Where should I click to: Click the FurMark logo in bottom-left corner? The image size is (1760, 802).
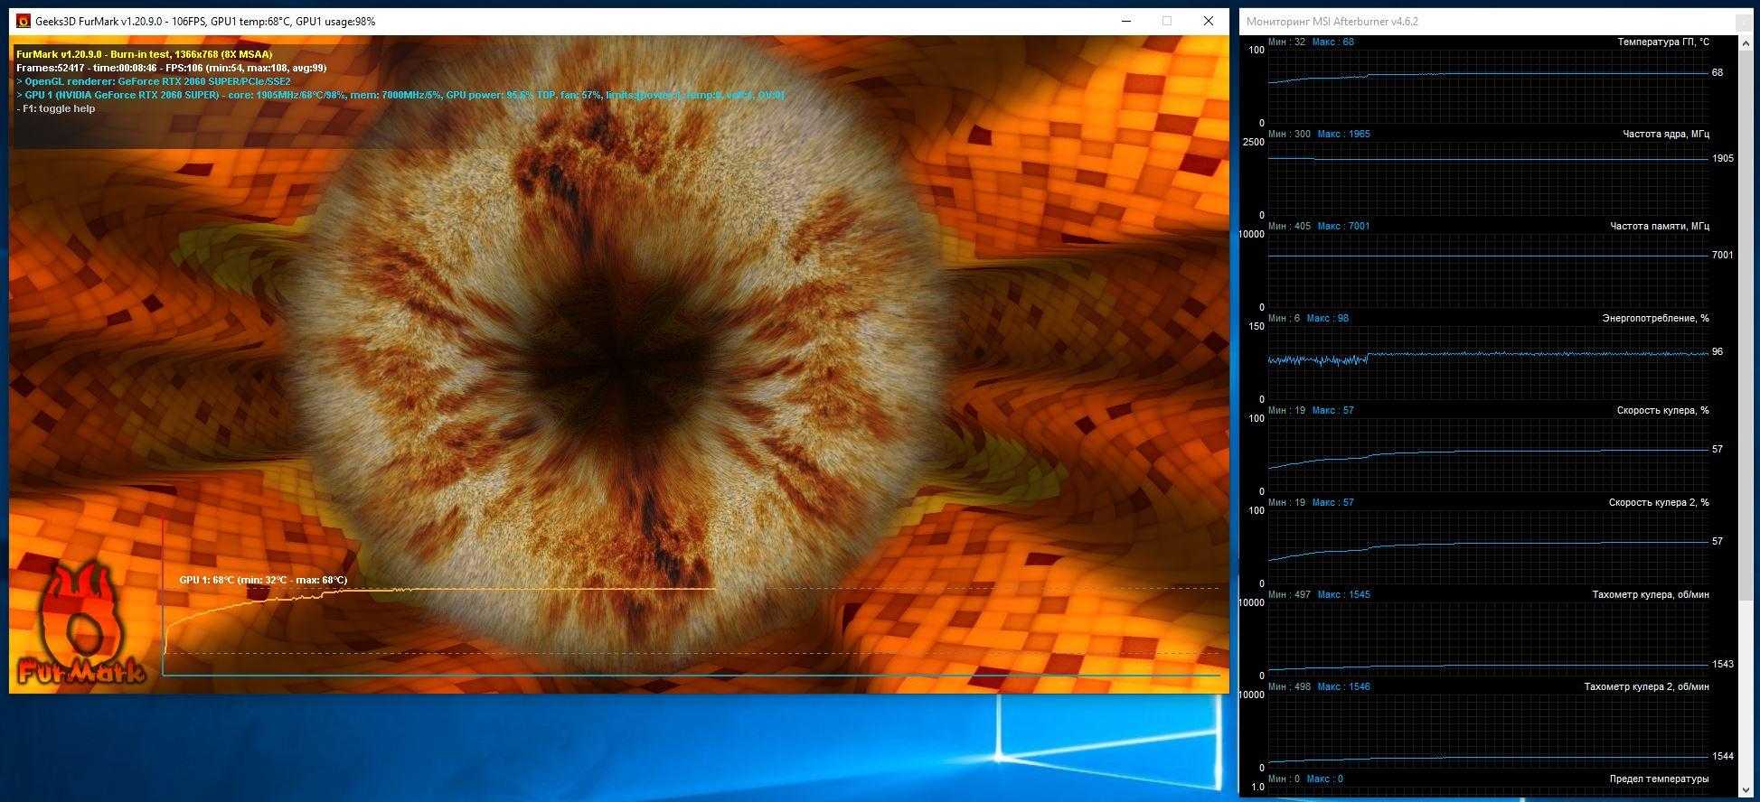pyautogui.click(x=80, y=626)
